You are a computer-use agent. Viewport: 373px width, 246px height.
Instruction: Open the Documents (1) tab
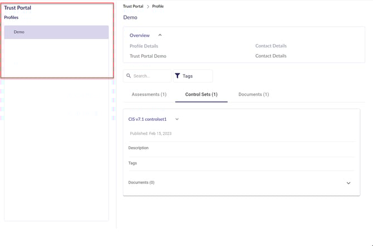[253, 95]
